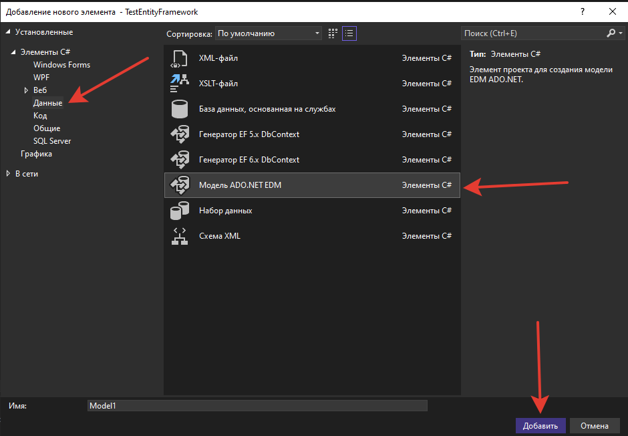Click the Схема XML icon
628x436 pixels.
(179, 236)
